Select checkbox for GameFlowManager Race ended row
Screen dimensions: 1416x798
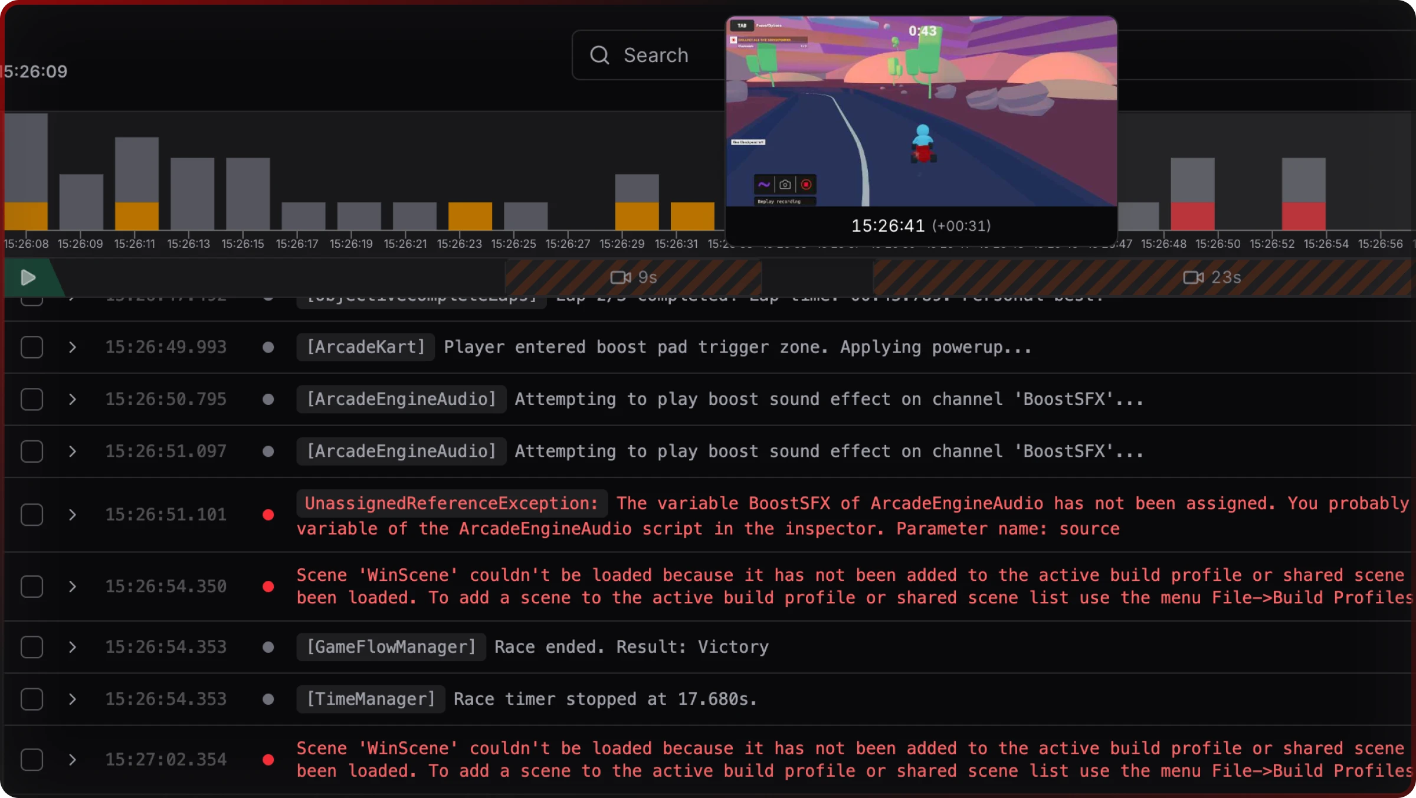(32, 647)
